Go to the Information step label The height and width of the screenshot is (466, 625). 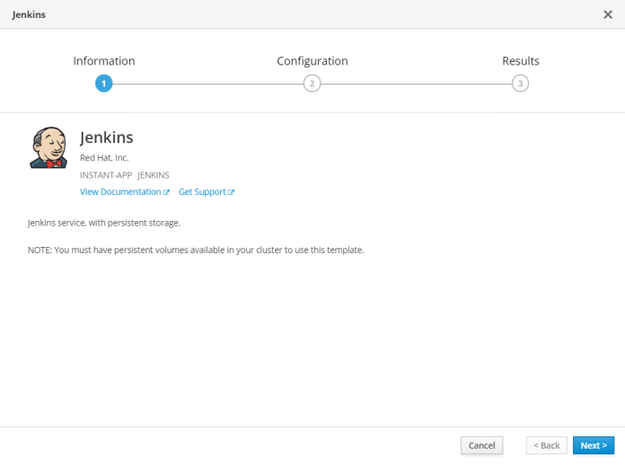pyautogui.click(x=104, y=61)
